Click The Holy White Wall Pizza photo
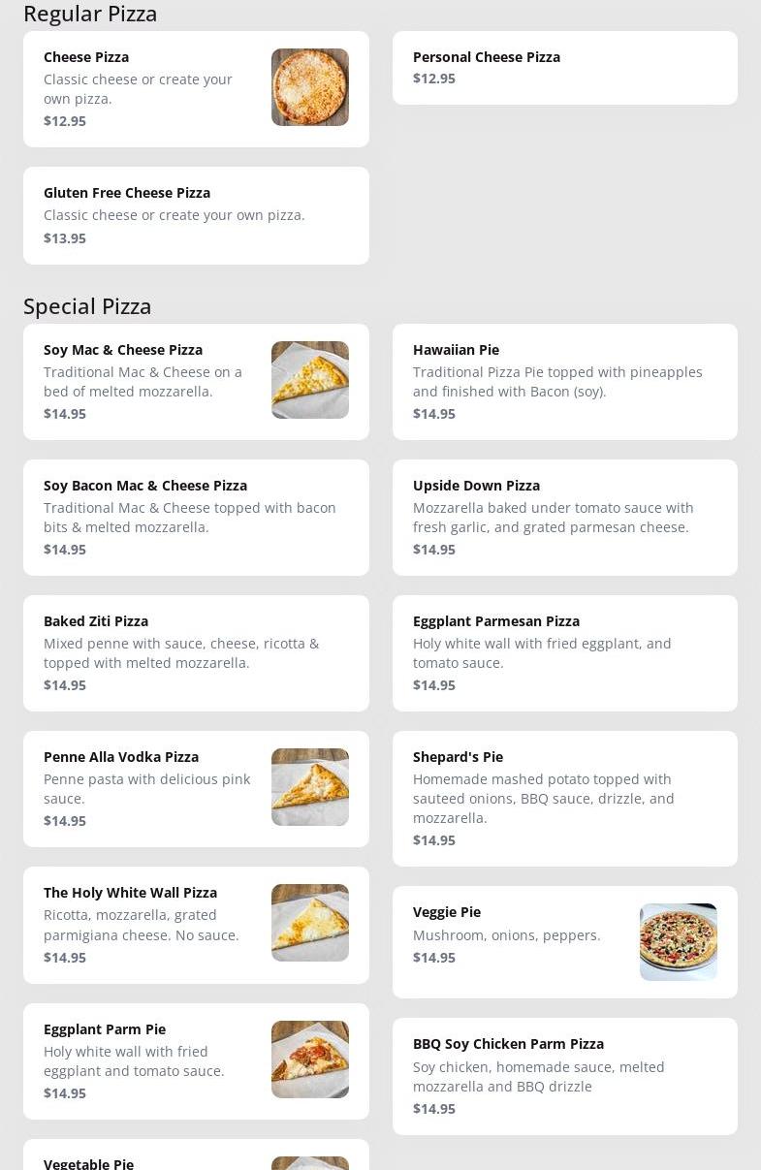This screenshot has height=1170, width=761. coord(309,923)
